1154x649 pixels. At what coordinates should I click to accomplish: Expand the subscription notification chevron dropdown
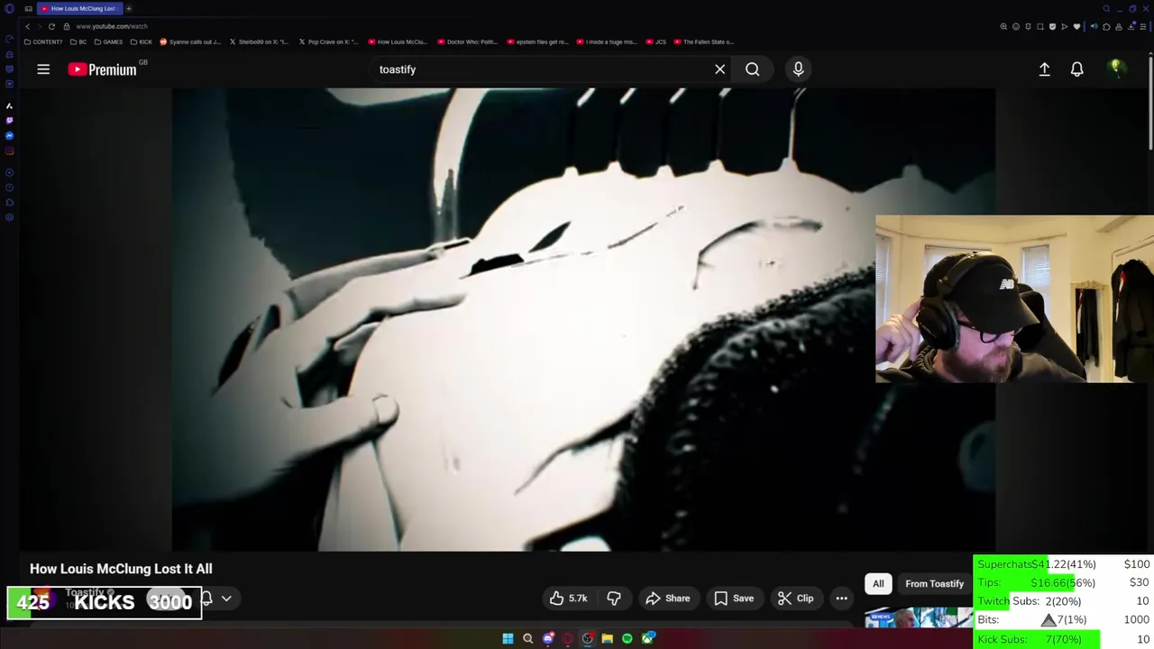point(226,599)
